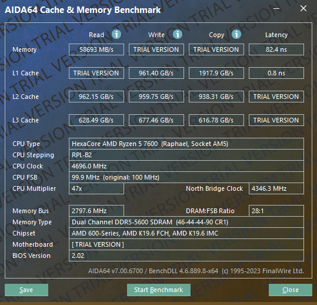The image size is (317, 305).
Task: Click Motherboard TRIAL VERSION field
Action: pos(186,244)
